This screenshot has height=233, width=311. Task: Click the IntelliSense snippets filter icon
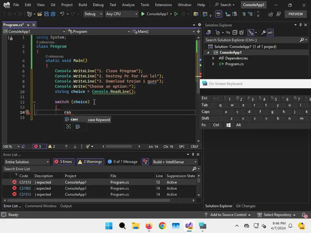(78, 127)
